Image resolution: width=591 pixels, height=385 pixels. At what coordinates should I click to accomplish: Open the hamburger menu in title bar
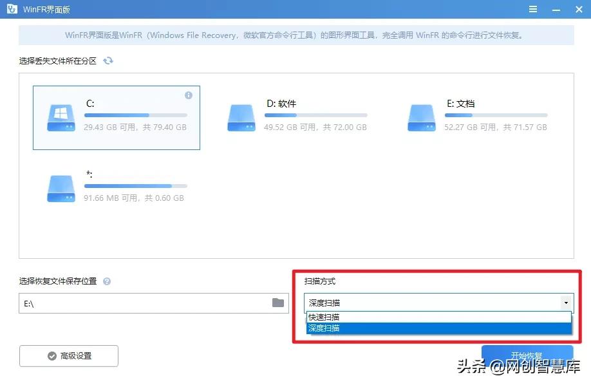533,8
